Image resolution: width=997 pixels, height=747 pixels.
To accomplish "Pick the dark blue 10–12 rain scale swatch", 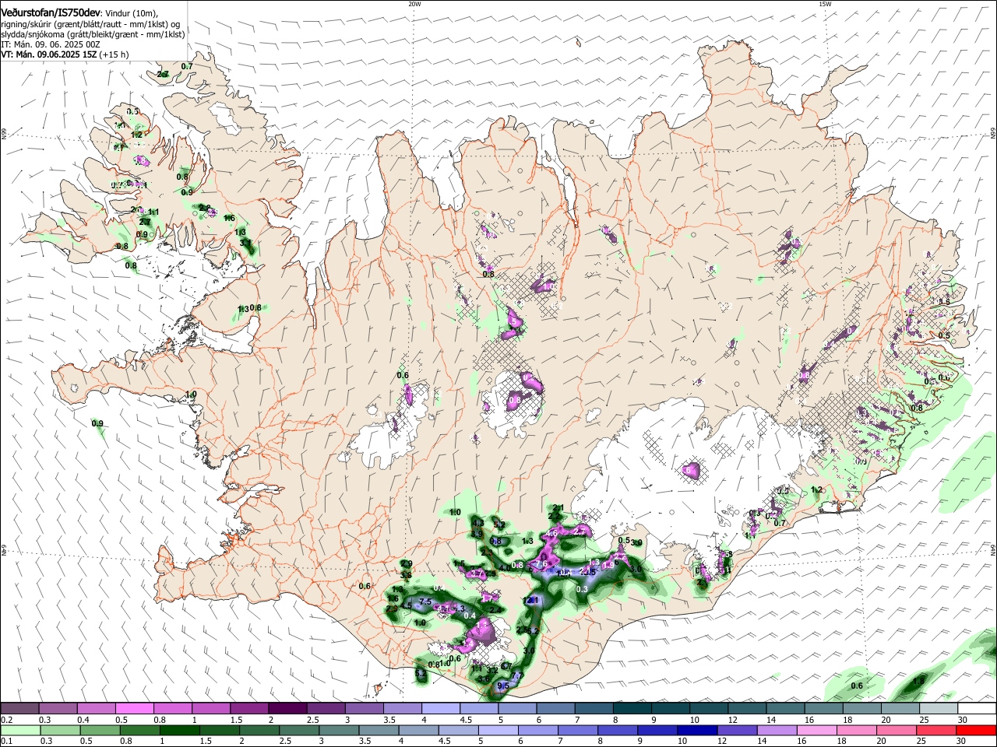I will pyautogui.click(x=697, y=730).
